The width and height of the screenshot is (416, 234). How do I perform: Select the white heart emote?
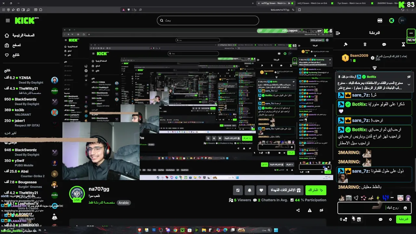point(356,198)
